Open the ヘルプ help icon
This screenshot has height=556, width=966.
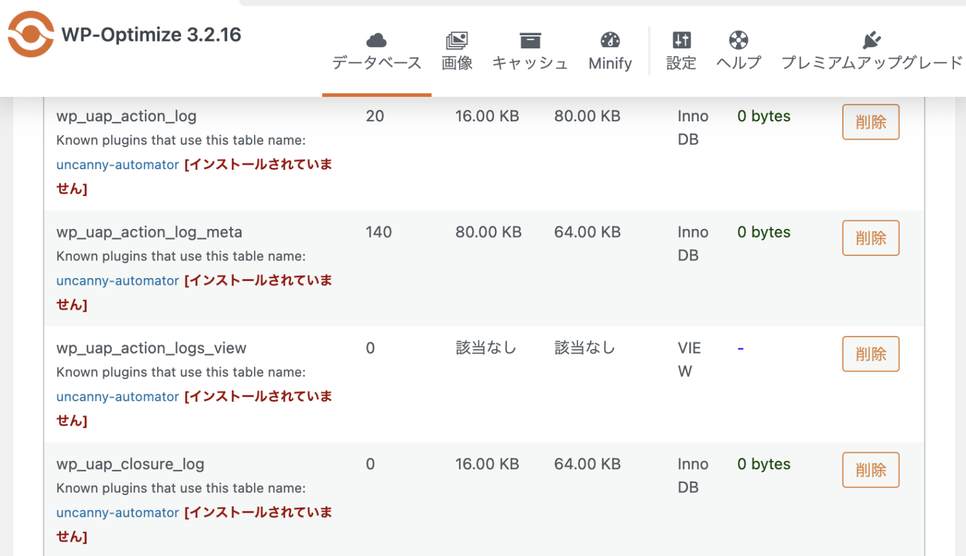point(738,39)
